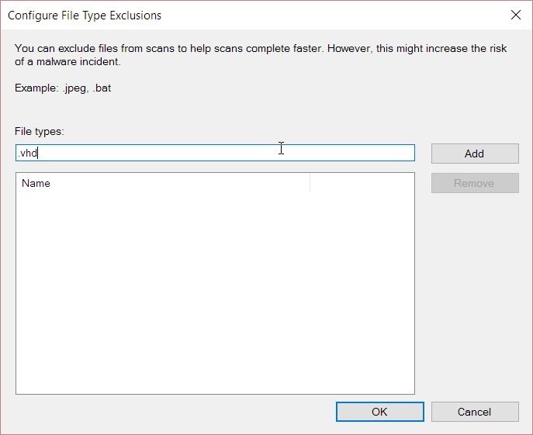533x435 pixels.
Task: Click the grayed-out Remove button
Action: (x=475, y=183)
